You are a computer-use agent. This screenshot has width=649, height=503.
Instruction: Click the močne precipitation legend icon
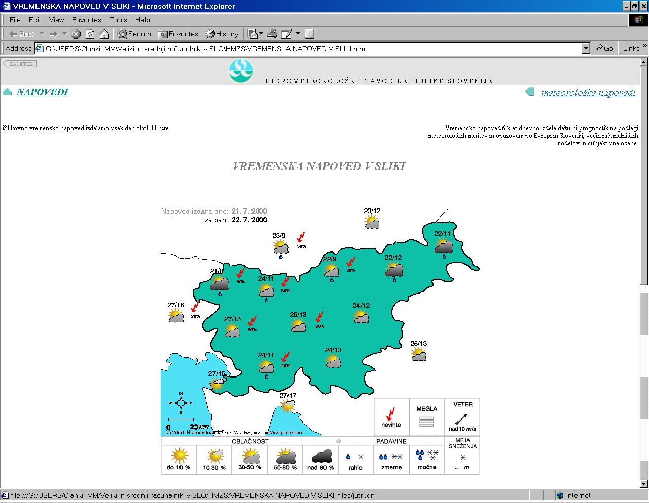click(x=426, y=454)
